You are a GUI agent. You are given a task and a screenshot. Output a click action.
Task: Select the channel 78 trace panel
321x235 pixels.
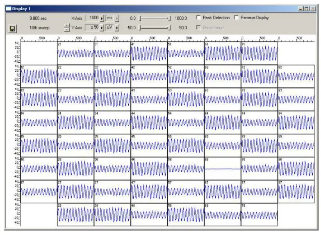click(259, 215)
